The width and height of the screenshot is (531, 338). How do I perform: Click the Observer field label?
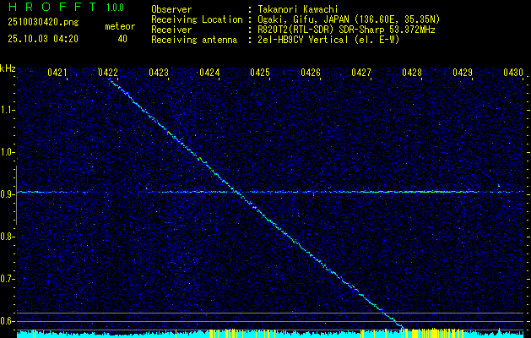171,9
